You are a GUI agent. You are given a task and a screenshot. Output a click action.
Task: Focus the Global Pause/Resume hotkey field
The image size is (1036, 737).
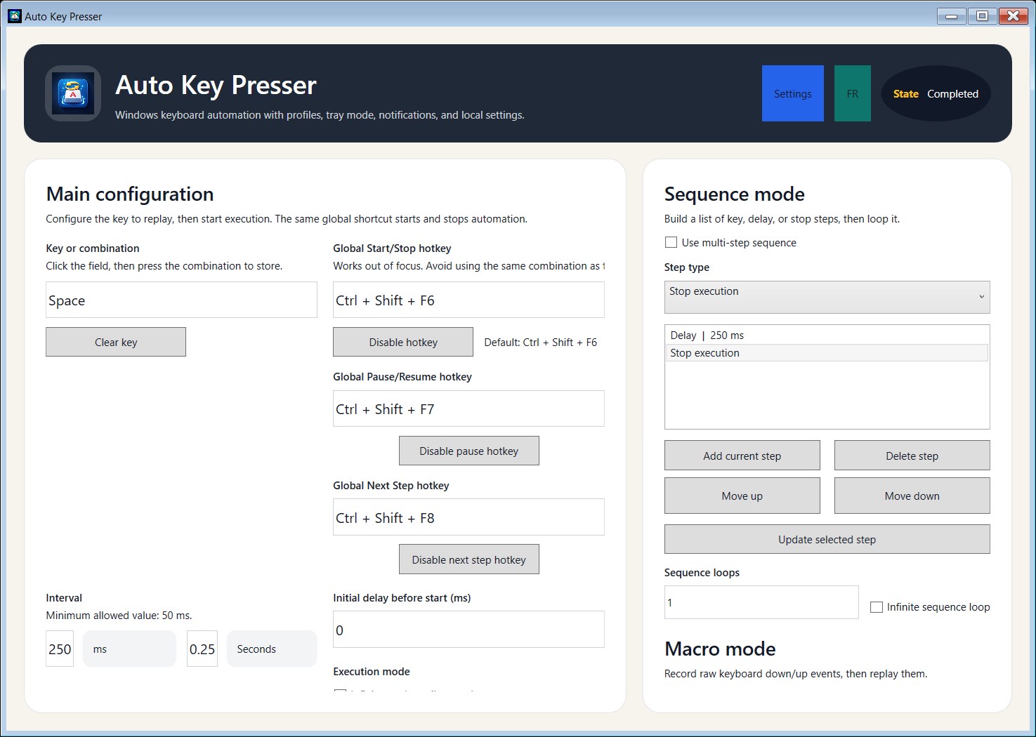pos(468,409)
